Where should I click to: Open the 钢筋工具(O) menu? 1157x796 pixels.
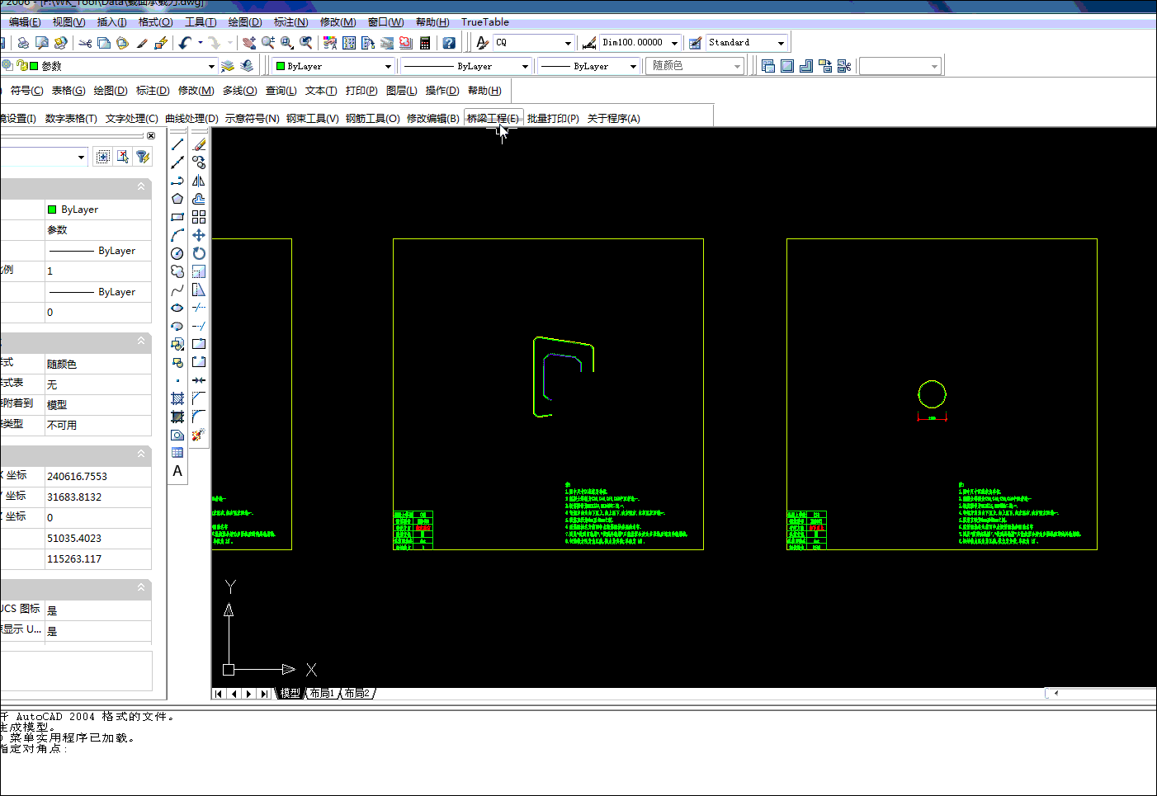click(x=373, y=119)
